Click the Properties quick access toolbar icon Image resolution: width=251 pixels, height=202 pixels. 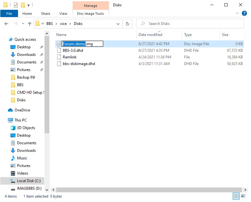[16, 5]
